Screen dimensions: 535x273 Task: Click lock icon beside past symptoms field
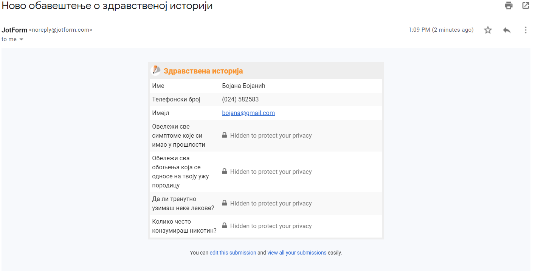tap(224, 135)
